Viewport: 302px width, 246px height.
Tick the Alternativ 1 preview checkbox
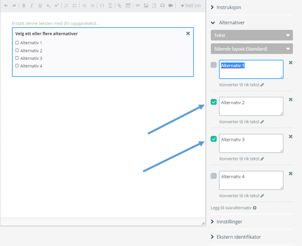click(x=17, y=43)
